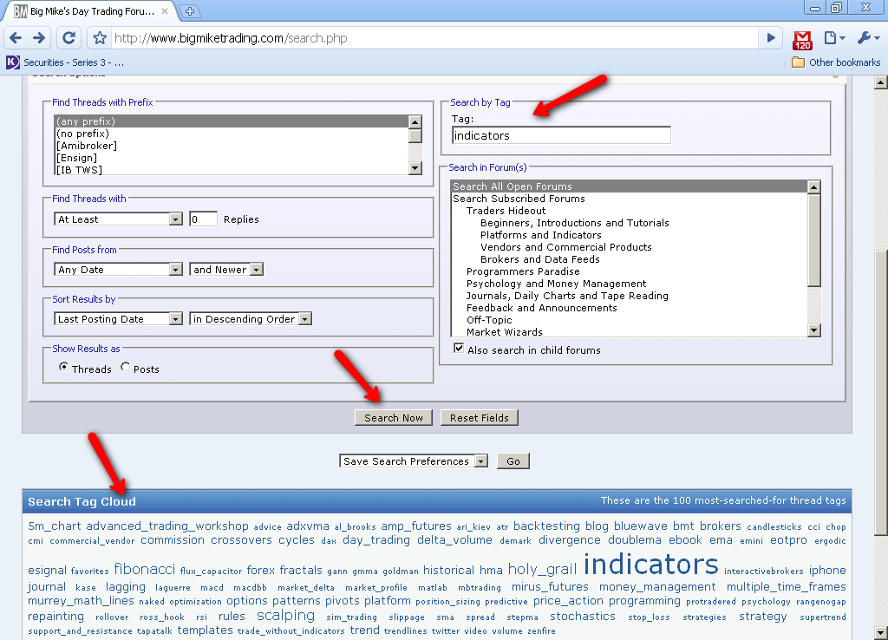The image size is (888, 640).
Task: Open the Last Posting Date sort dropdown
Action: tap(118, 319)
